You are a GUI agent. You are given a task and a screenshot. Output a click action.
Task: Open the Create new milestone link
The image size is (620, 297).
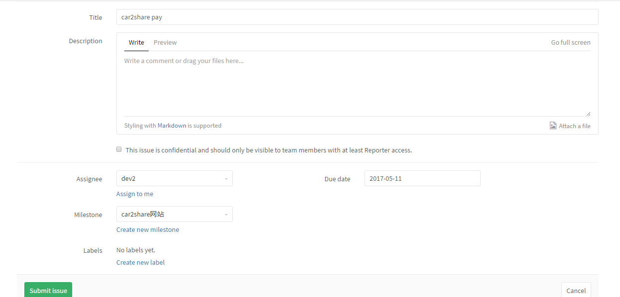148,229
